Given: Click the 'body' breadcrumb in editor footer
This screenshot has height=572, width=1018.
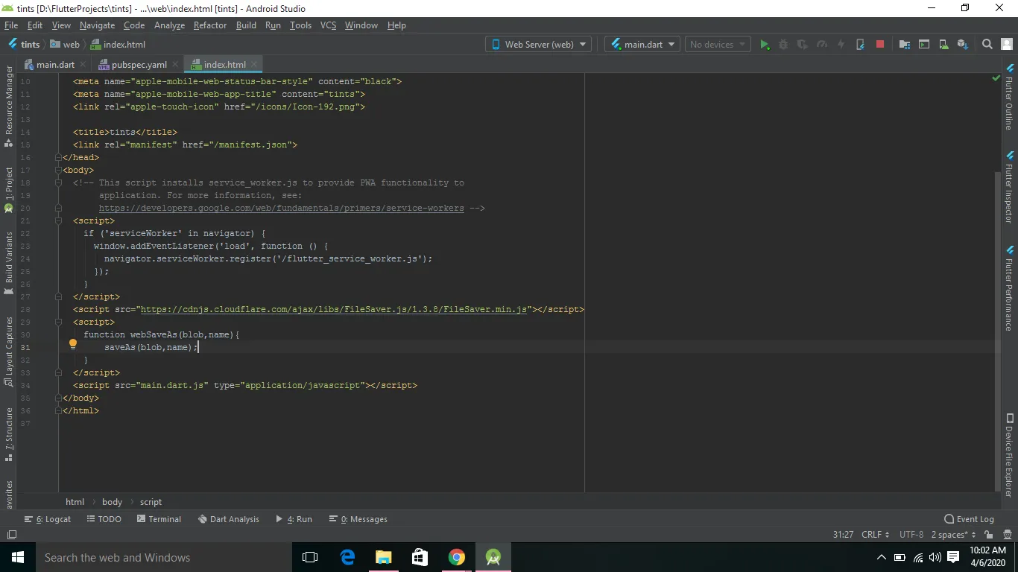Looking at the screenshot, I should [x=112, y=502].
